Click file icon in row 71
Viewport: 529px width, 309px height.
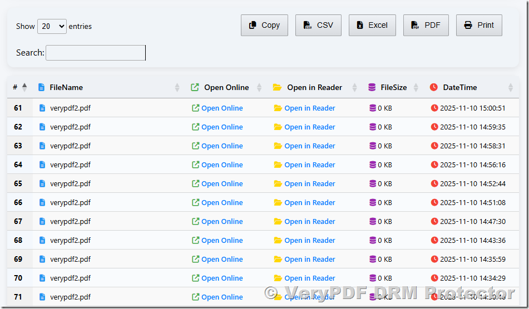[x=42, y=297]
